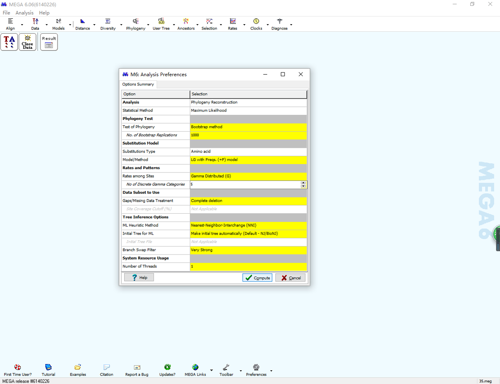
Task: Switch to the Options Summary tab
Action: coord(138,84)
